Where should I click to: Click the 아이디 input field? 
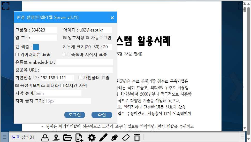tap(95, 30)
